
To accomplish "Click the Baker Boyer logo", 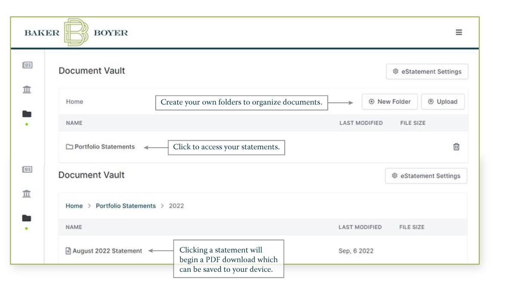I will (76, 33).
